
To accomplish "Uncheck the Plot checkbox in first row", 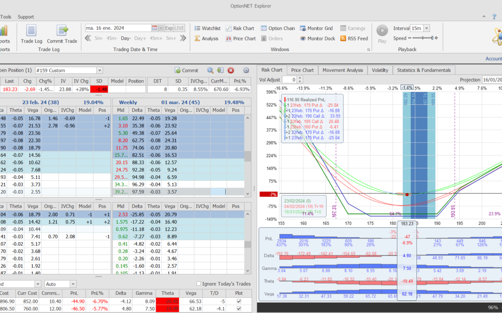I will (x=239, y=301).
